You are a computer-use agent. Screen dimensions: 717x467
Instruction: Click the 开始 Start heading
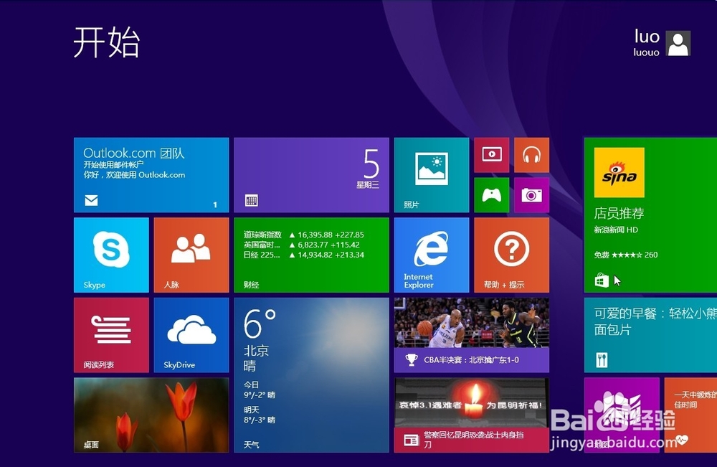[x=107, y=42]
